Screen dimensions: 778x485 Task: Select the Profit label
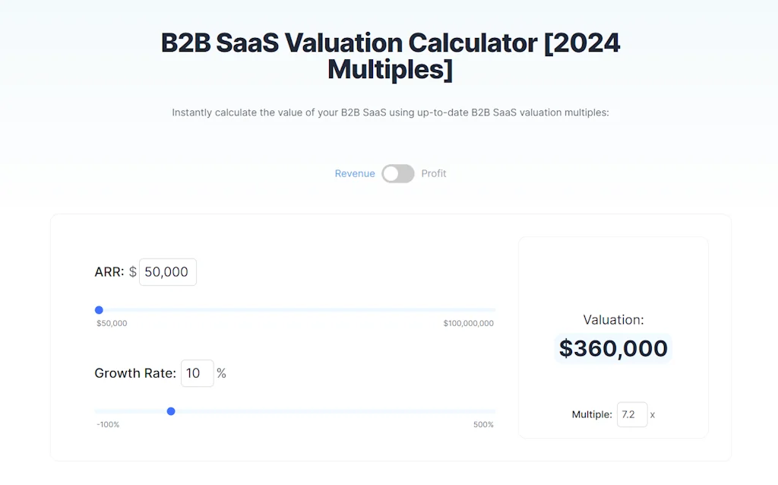[x=433, y=173]
